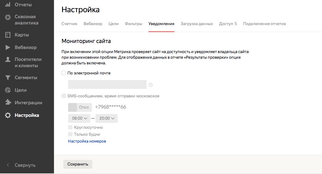Collapse the sidebar via Свернуть label

tap(25, 165)
